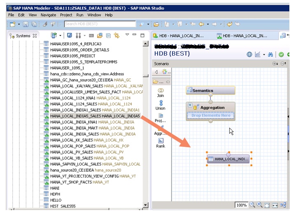Select HANA_LOCAL_KK_SALES tree row

(x=84, y=140)
